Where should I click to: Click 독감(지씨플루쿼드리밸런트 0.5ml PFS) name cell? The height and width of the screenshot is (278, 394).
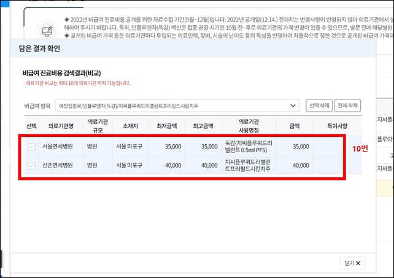(x=249, y=147)
